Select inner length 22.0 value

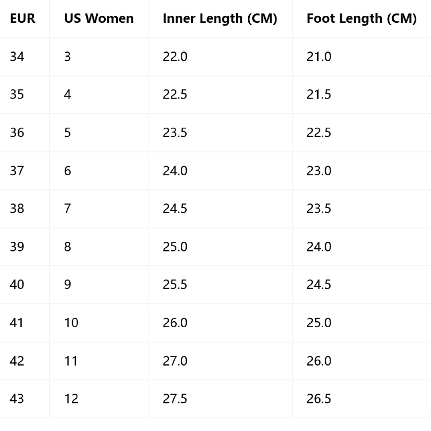175,57
